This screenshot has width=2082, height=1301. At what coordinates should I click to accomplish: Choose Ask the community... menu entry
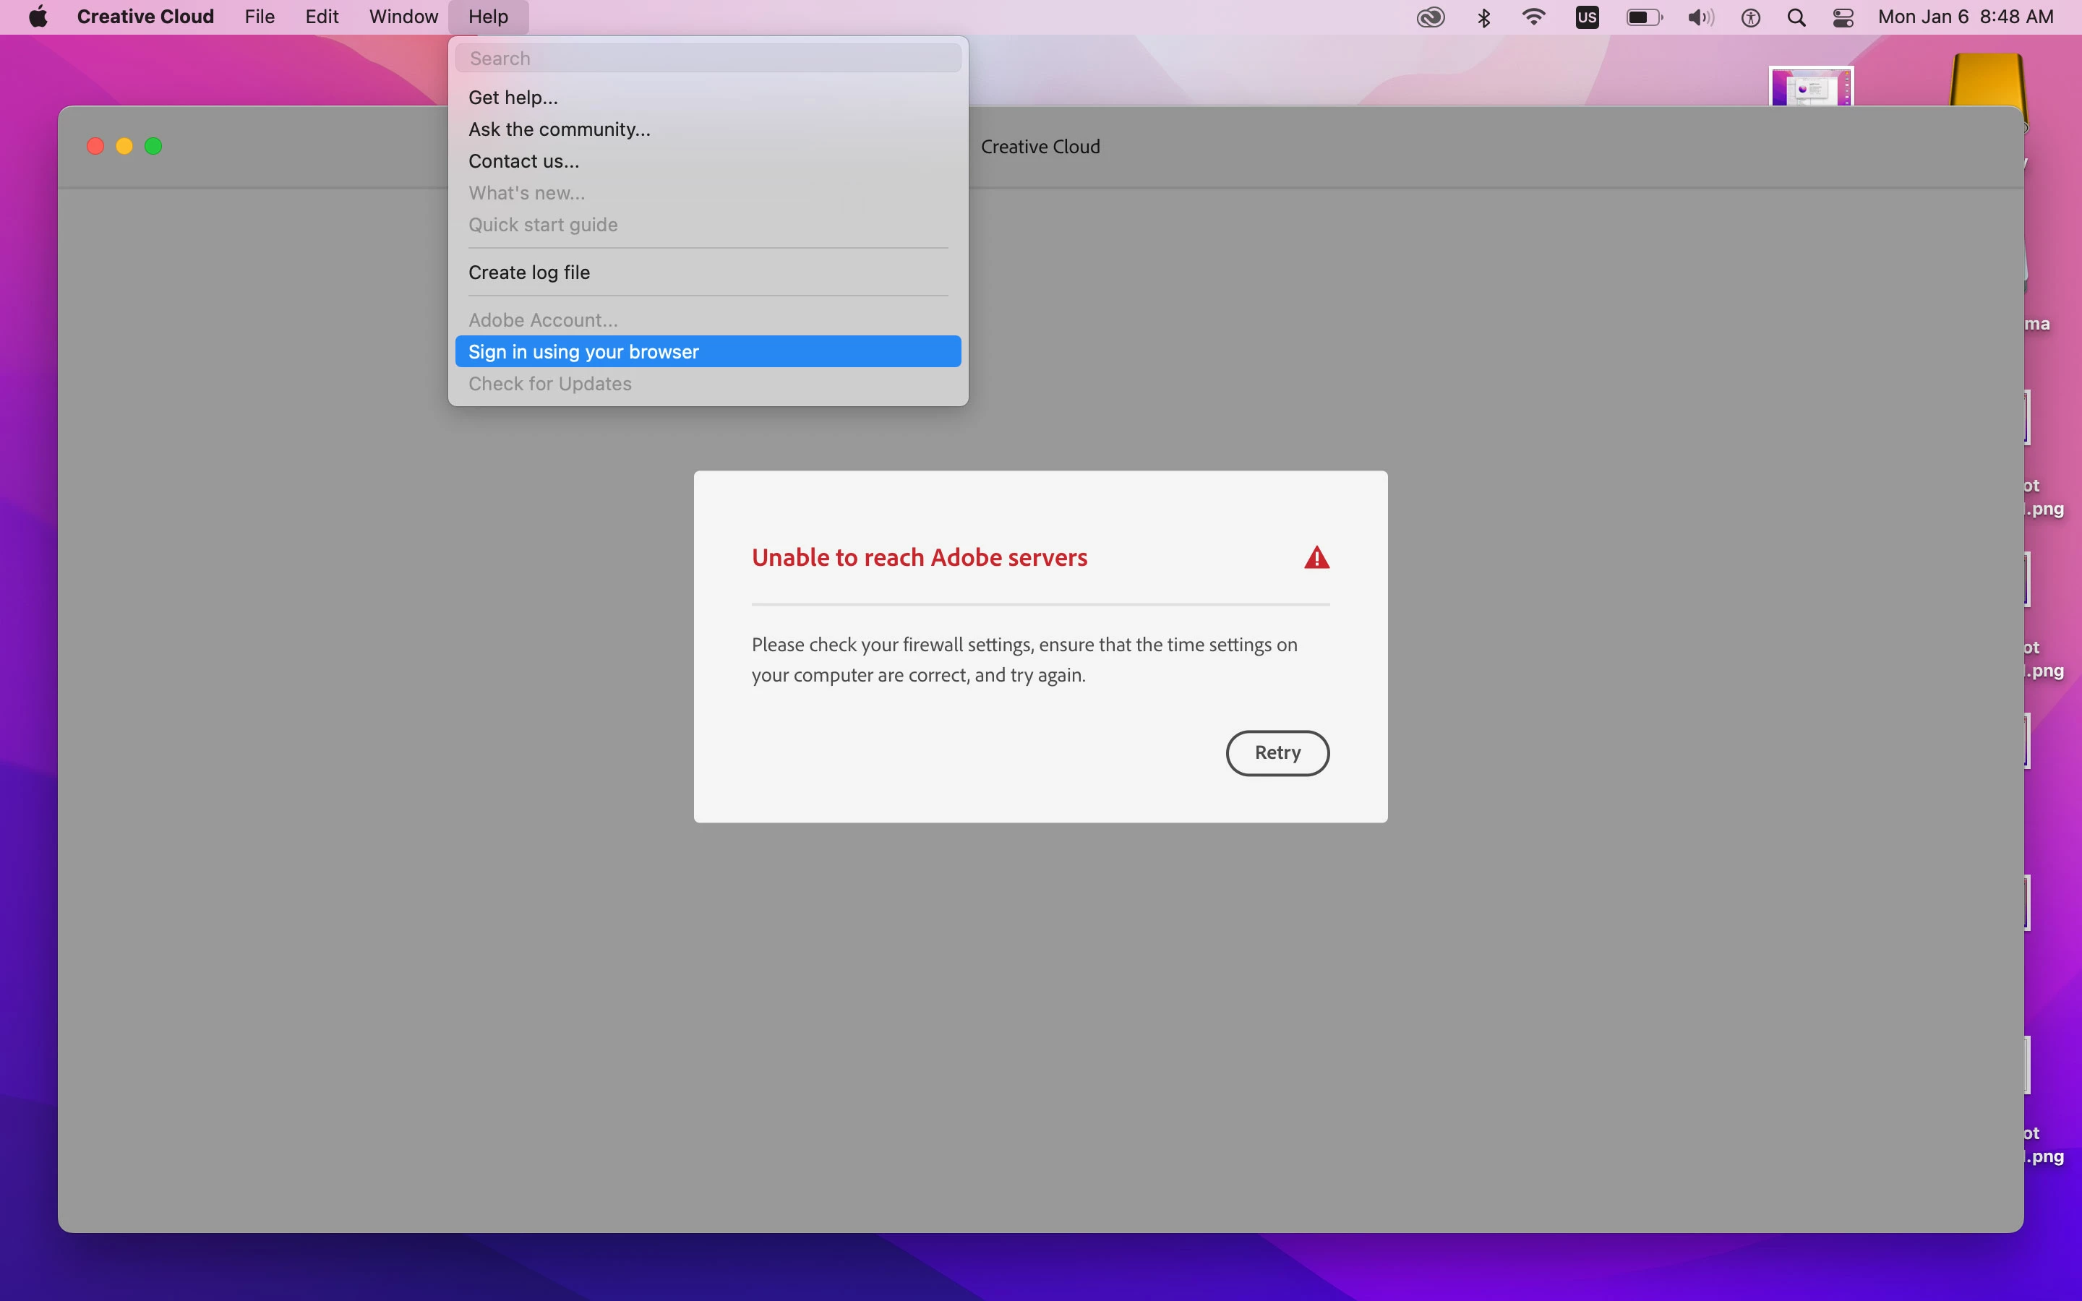click(560, 129)
